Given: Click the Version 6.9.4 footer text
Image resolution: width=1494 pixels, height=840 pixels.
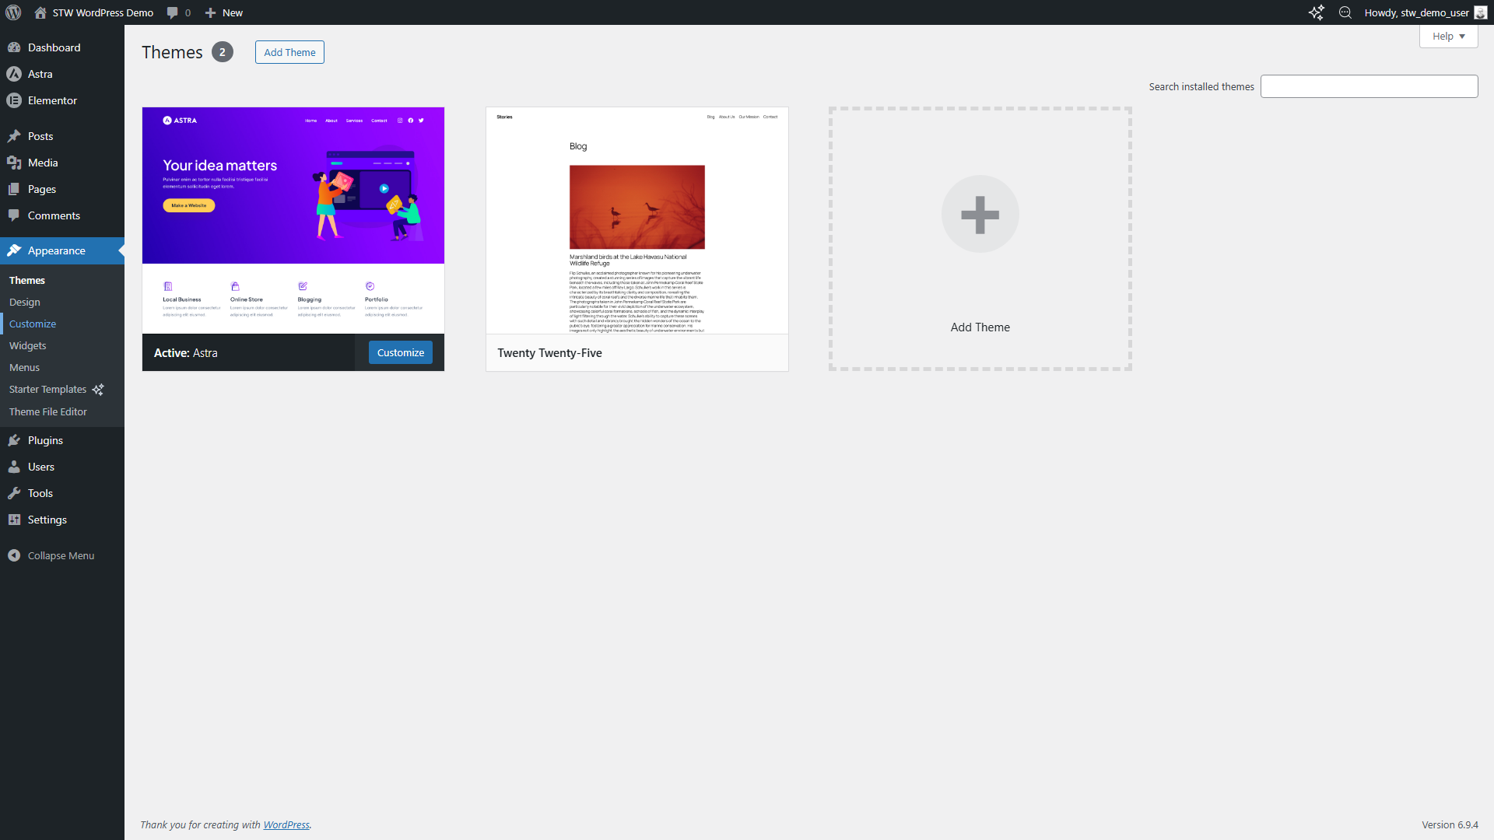Looking at the screenshot, I should [x=1450, y=824].
